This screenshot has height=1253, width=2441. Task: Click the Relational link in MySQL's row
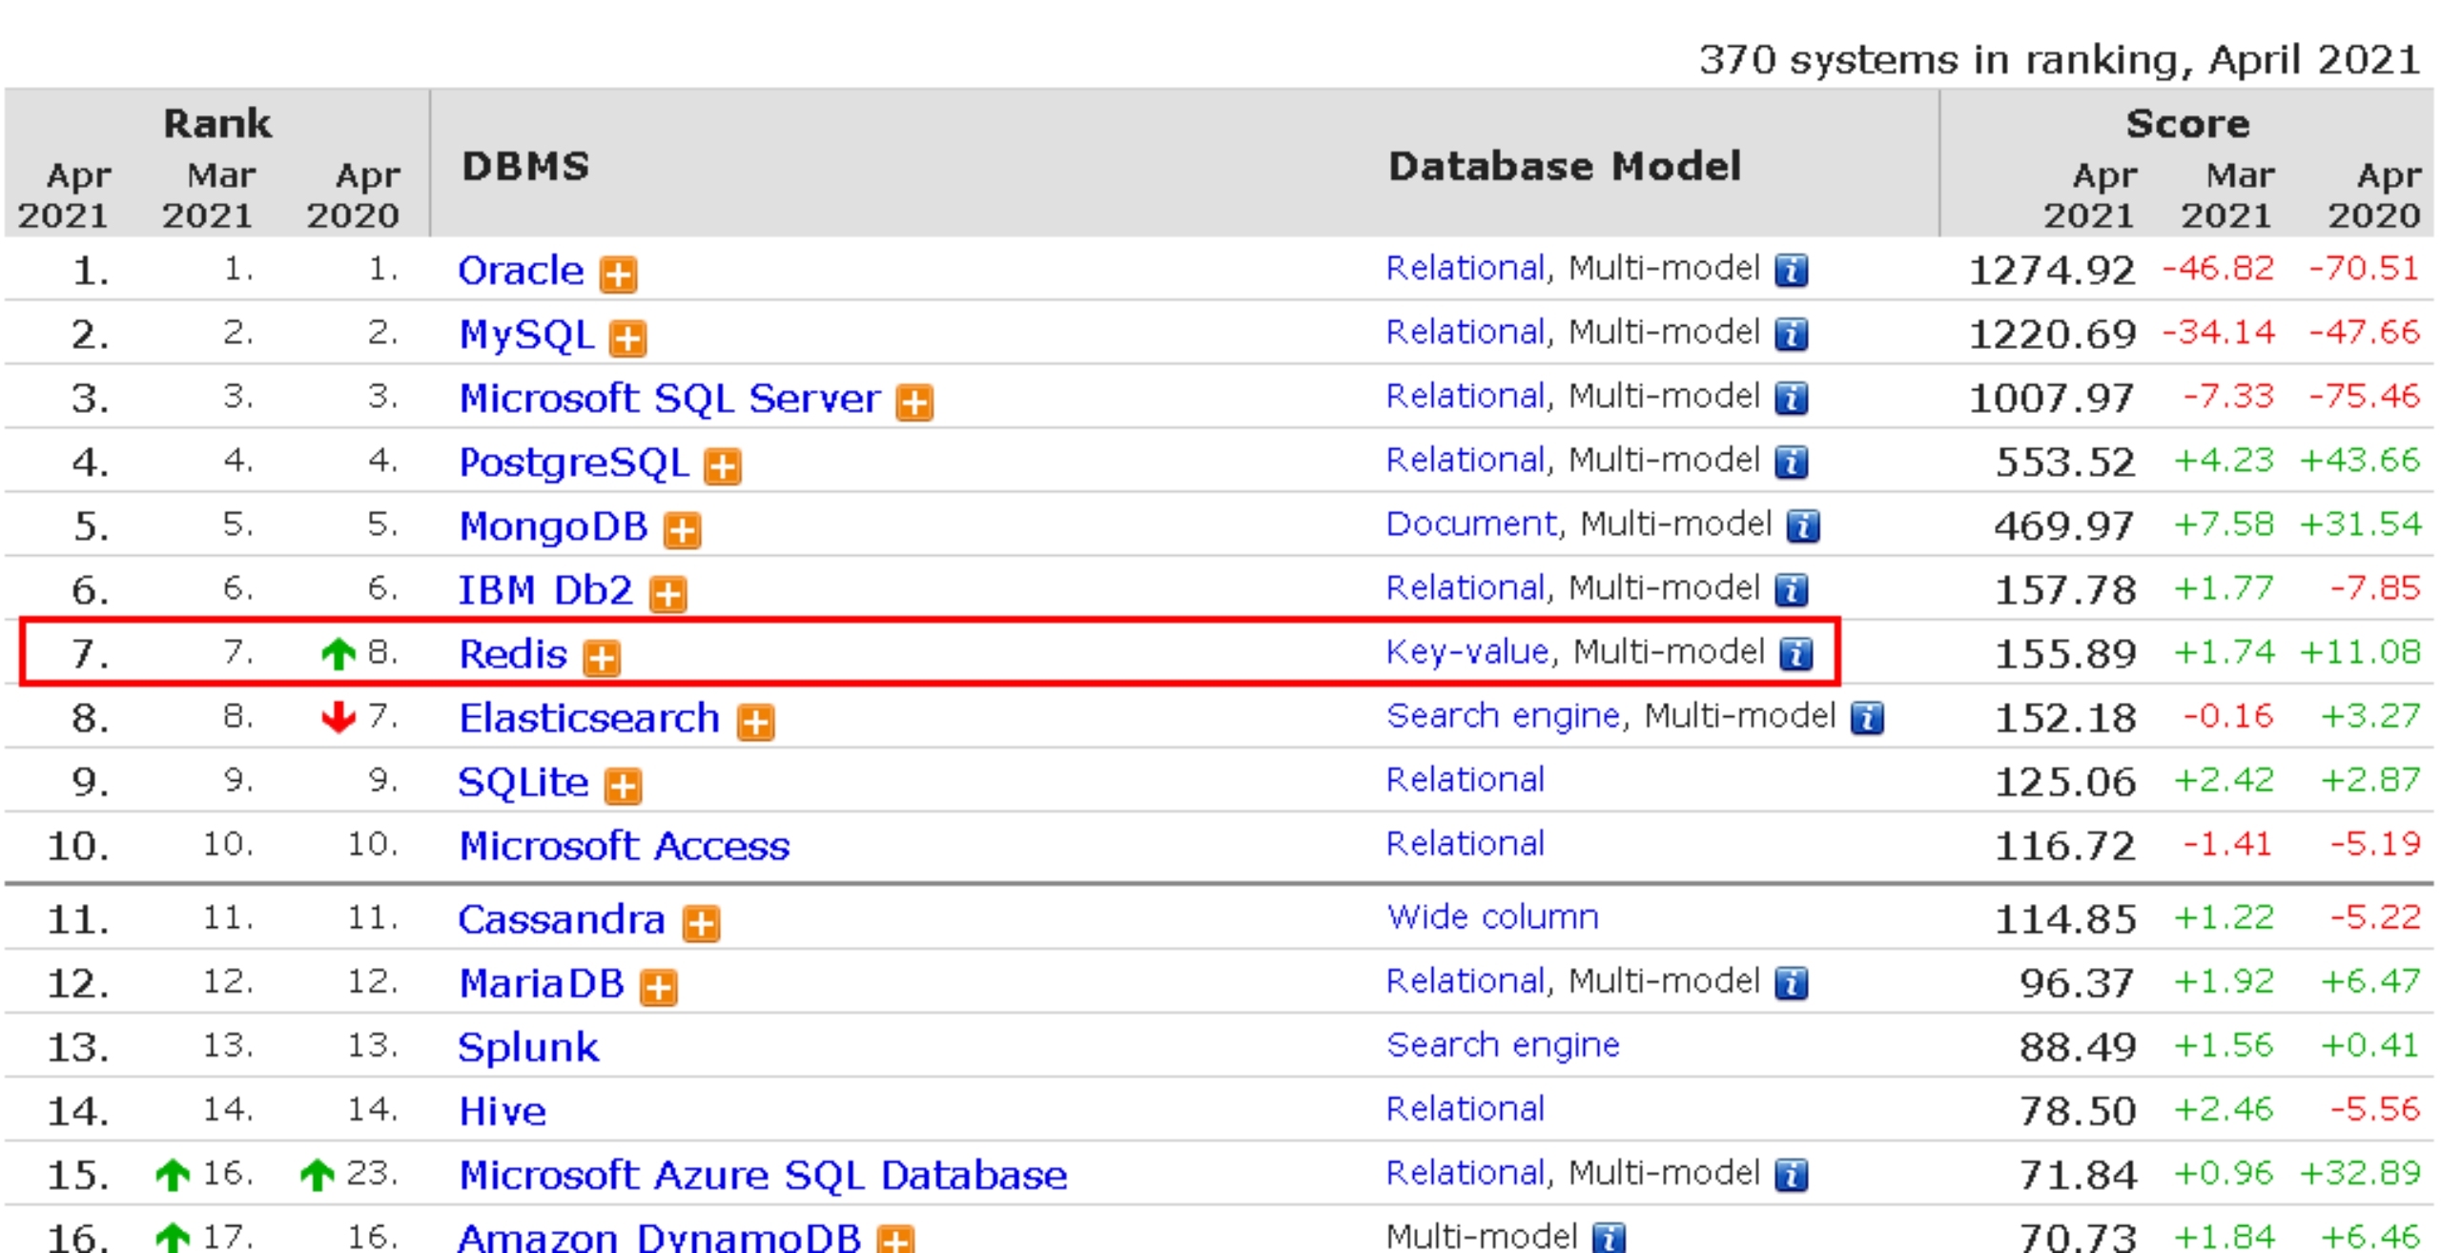pos(1466,332)
